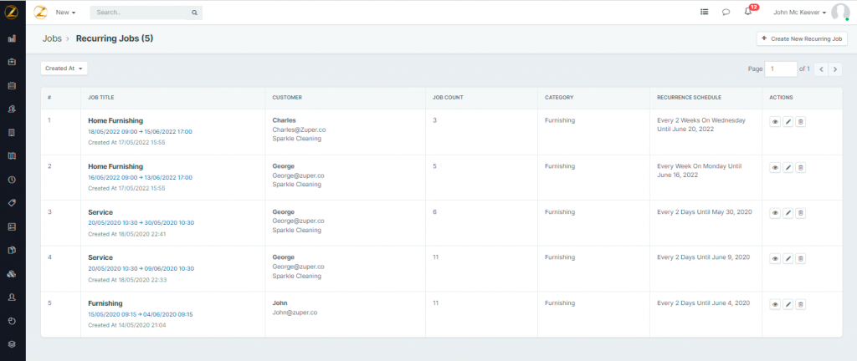The image size is (857, 361).
Task: Click the Zuper logo beside New menu
Action: 40,12
